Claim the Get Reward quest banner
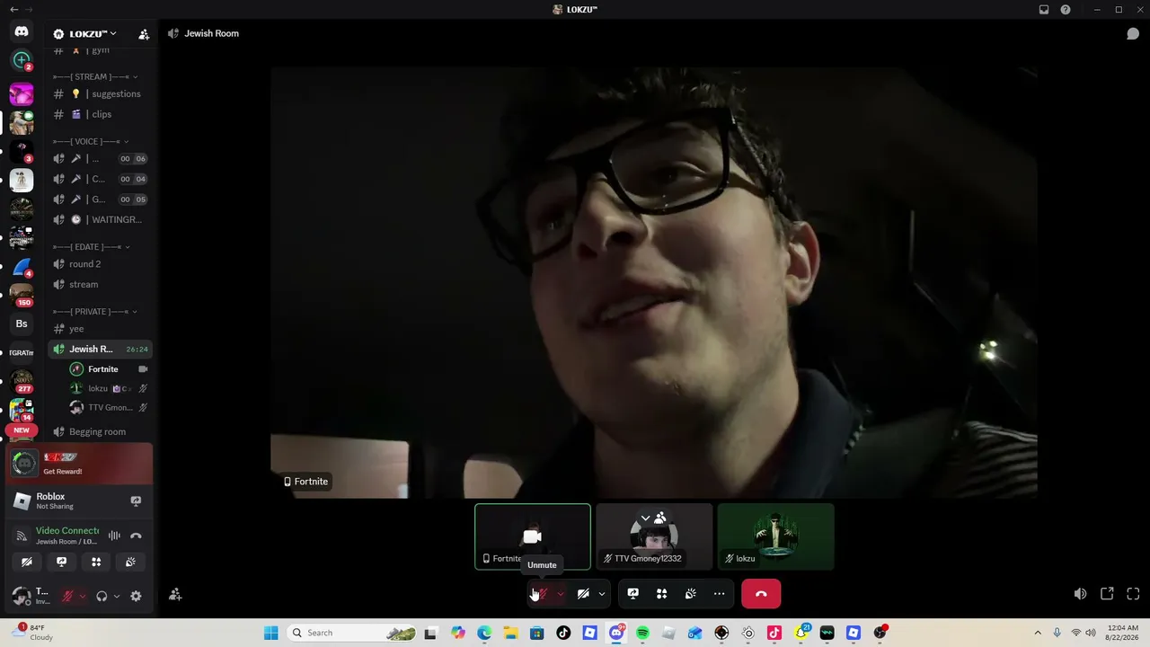1150x647 pixels. (x=80, y=464)
